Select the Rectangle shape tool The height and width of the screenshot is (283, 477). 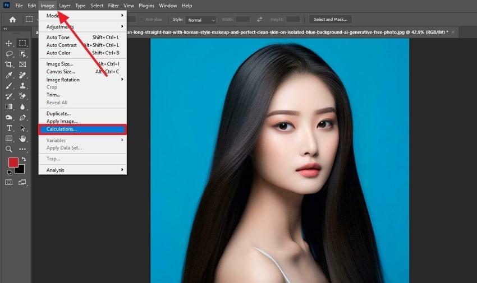(9, 138)
